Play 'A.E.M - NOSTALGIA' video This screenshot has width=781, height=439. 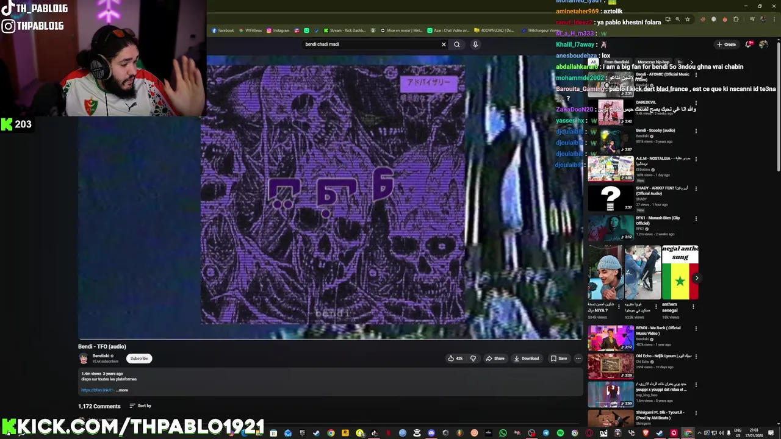coord(611,169)
